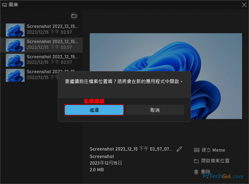Click the pencil rename icon beside the file name
Viewport: 249px width, 184px height.
pyautogui.click(x=179, y=149)
